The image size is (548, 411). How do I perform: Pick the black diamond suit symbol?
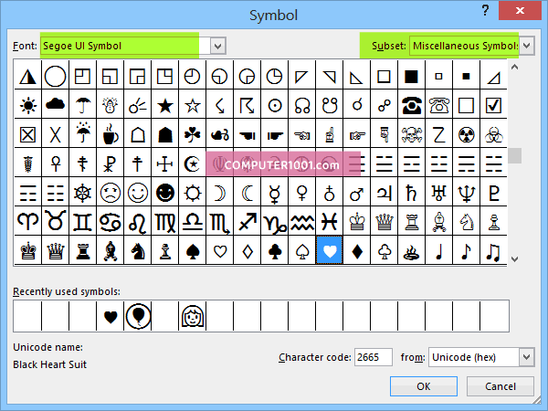pyautogui.click(x=356, y=251)
